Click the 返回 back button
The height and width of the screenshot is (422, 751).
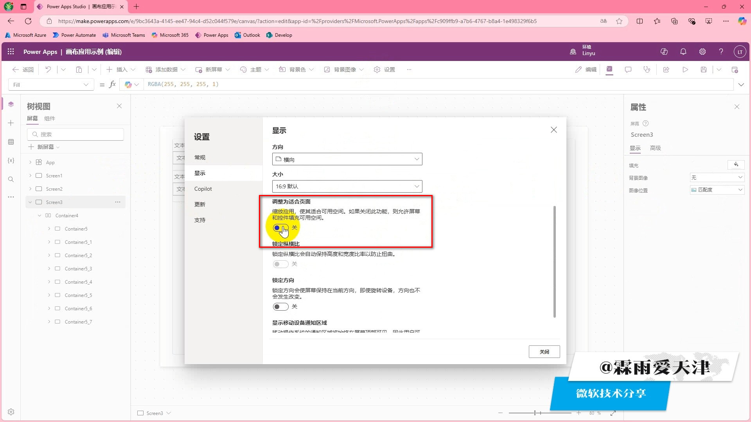coord(23,70)
